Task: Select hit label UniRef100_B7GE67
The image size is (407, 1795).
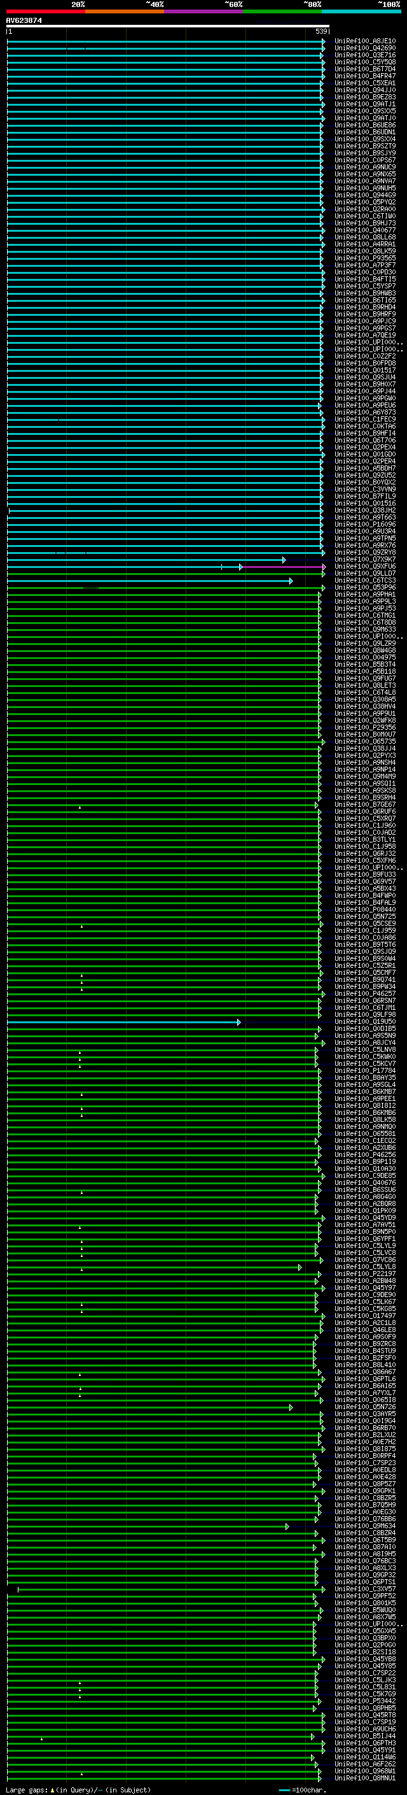Action: pyautogui.click(x=365, y=805)
